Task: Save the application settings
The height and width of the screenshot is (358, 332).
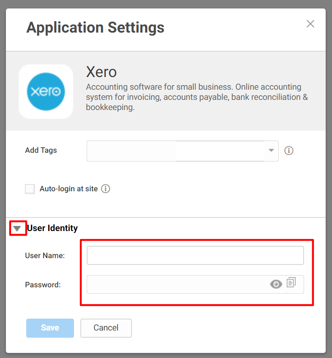Action: pos(50,328)
